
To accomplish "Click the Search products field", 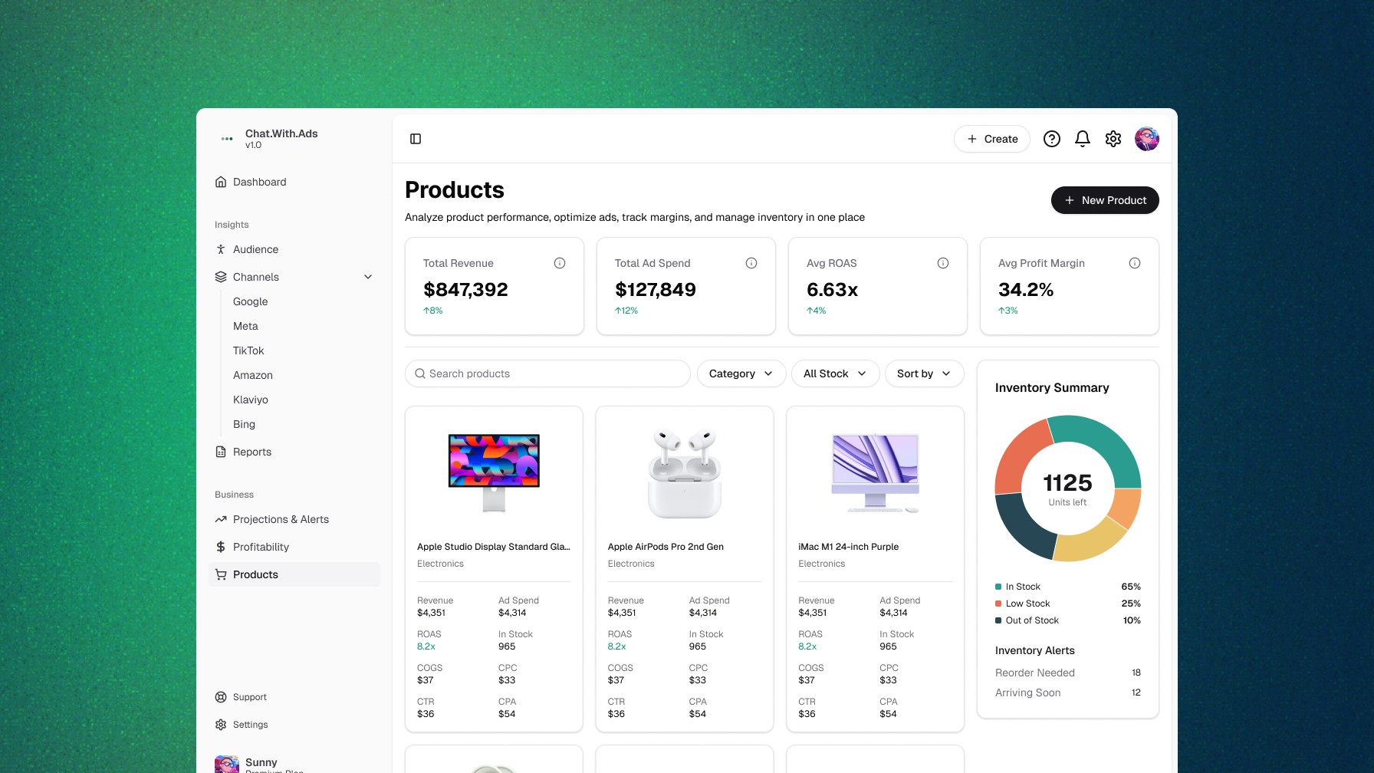I will (x=547, y=373).
